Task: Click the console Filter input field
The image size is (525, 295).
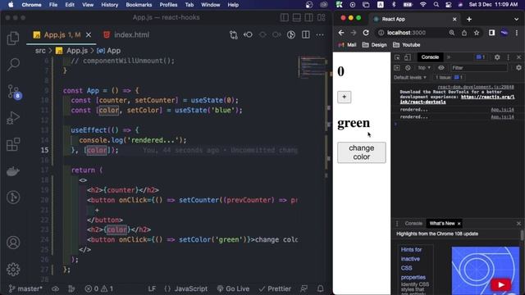Action: 478,68
